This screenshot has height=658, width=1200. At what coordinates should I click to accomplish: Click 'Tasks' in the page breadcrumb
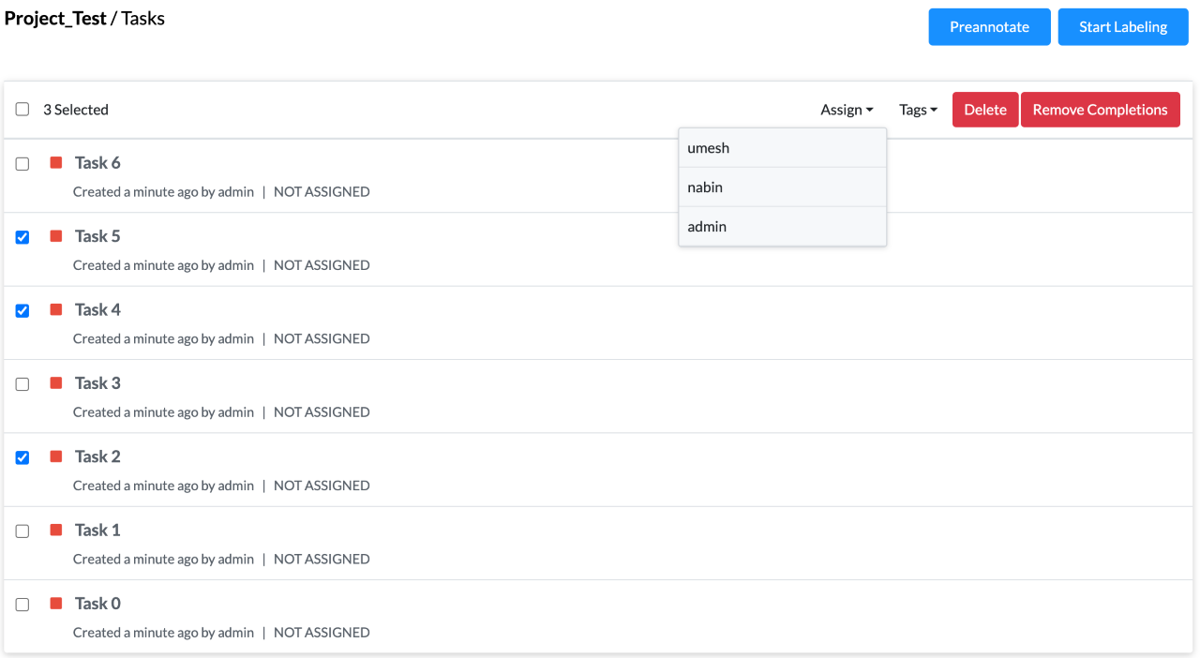point(143,19)
